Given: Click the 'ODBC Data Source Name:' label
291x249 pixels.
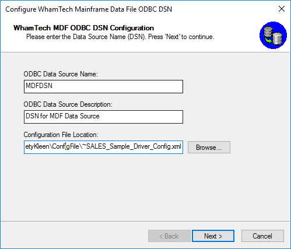Looking at the screenshot, I should (x=61, y=74).
